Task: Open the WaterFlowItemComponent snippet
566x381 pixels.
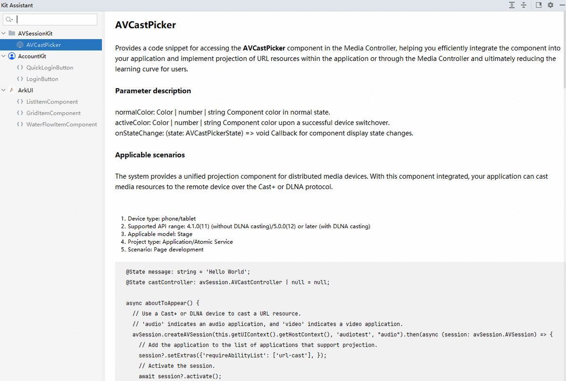Action: point(61,124)
